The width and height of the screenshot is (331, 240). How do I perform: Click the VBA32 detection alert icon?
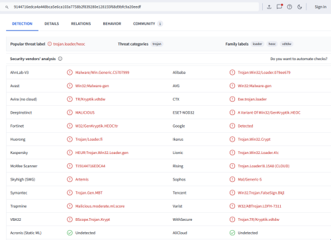coord(70,220)
